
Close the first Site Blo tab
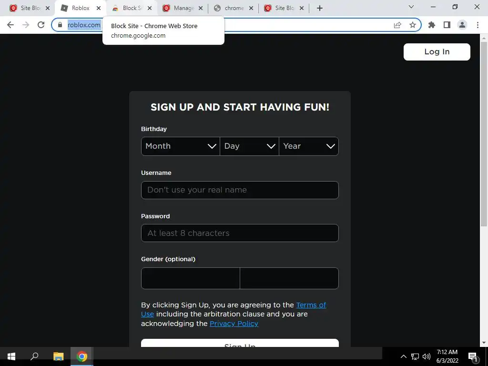(x=48, y=8)
